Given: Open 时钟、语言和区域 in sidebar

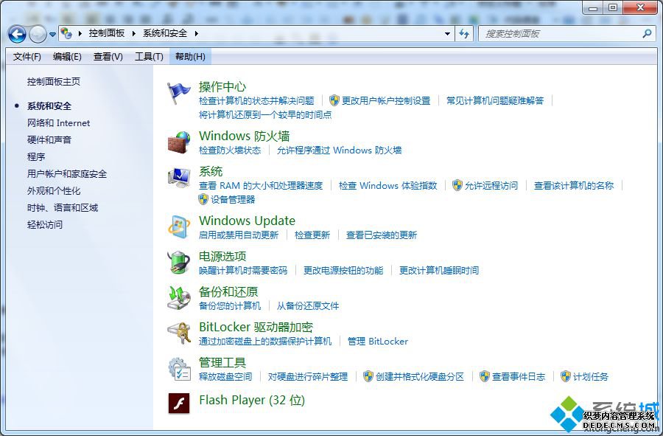Looking at the screenshot, I should click(63, 208).
